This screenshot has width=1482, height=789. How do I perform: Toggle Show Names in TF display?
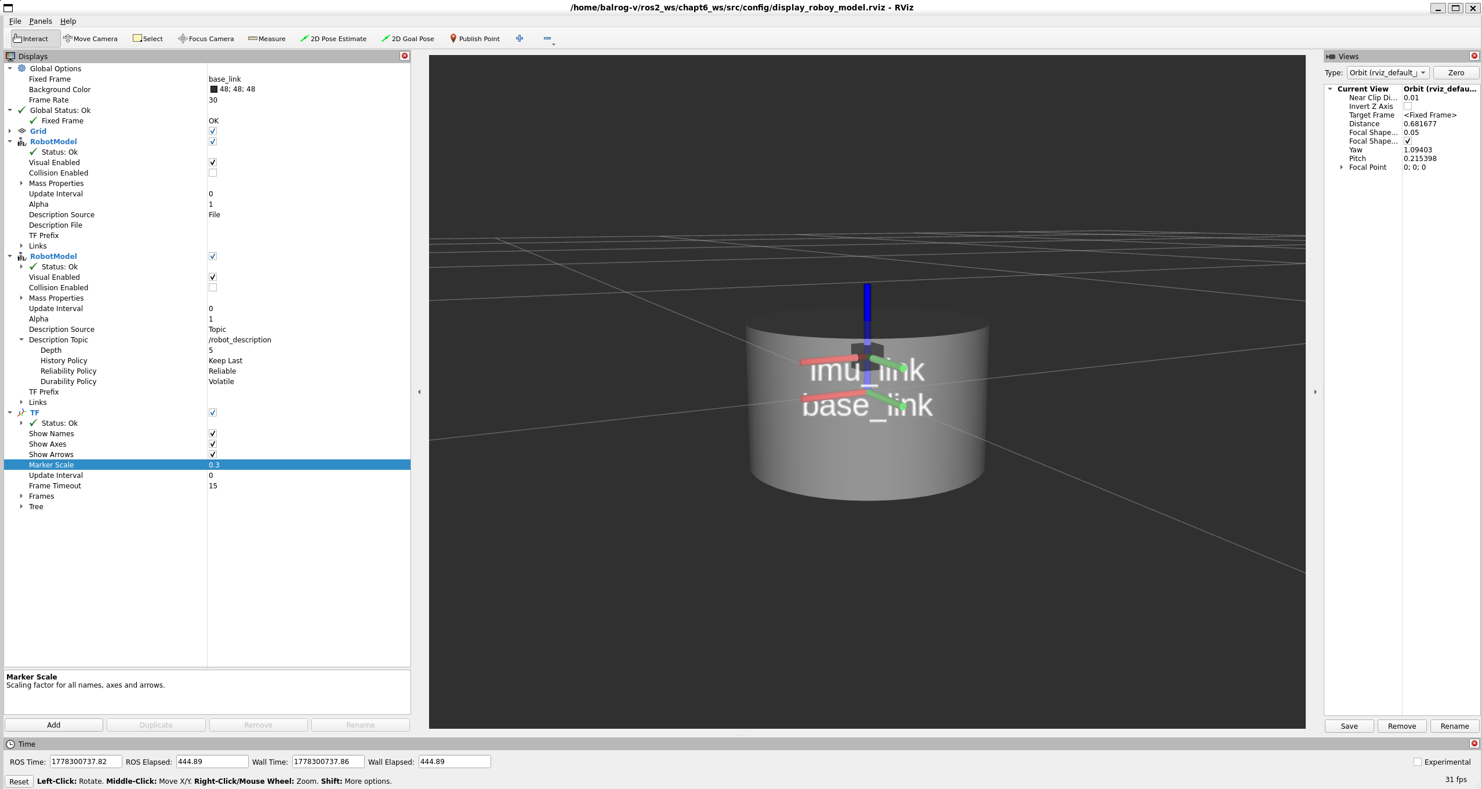click(213, 433)
